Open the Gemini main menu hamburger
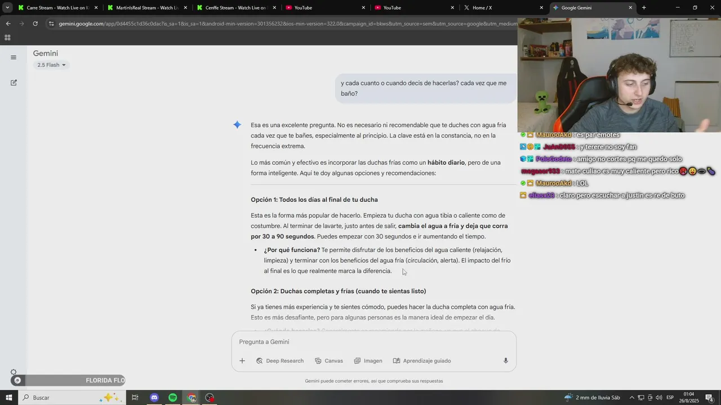 tap(14, 57)
